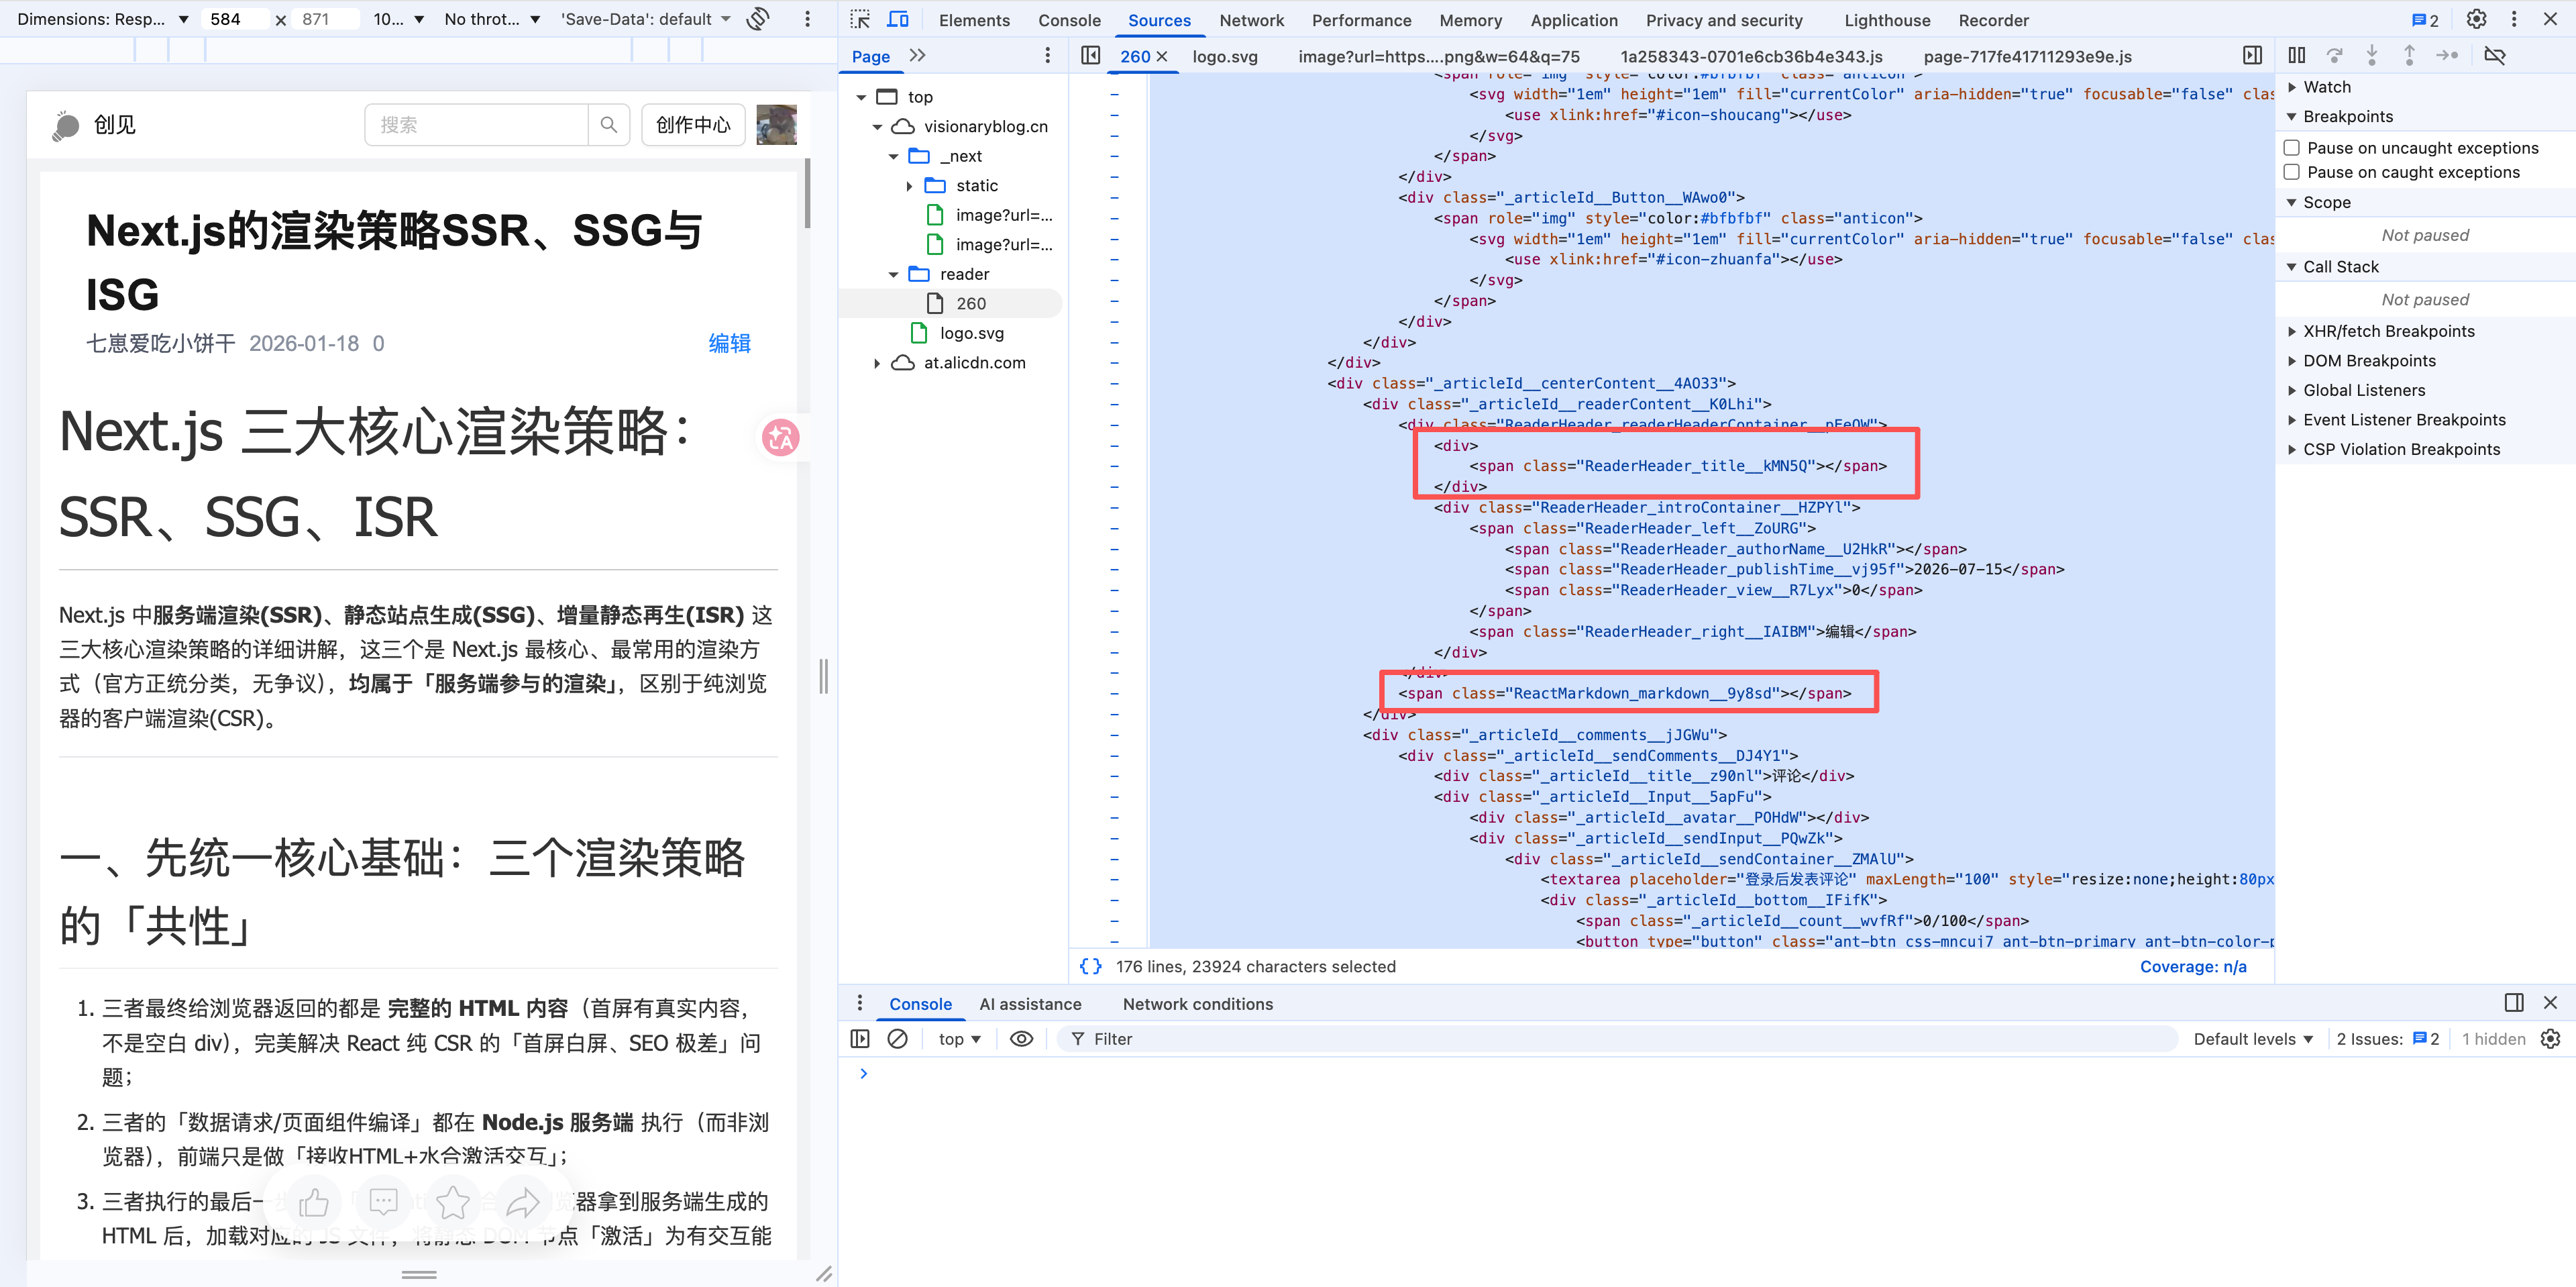Image resolution: width=2576 pixels, height=1287 pixels.
Task: Click the drawer layout toggle icon
Action: pos(2514,1003)
